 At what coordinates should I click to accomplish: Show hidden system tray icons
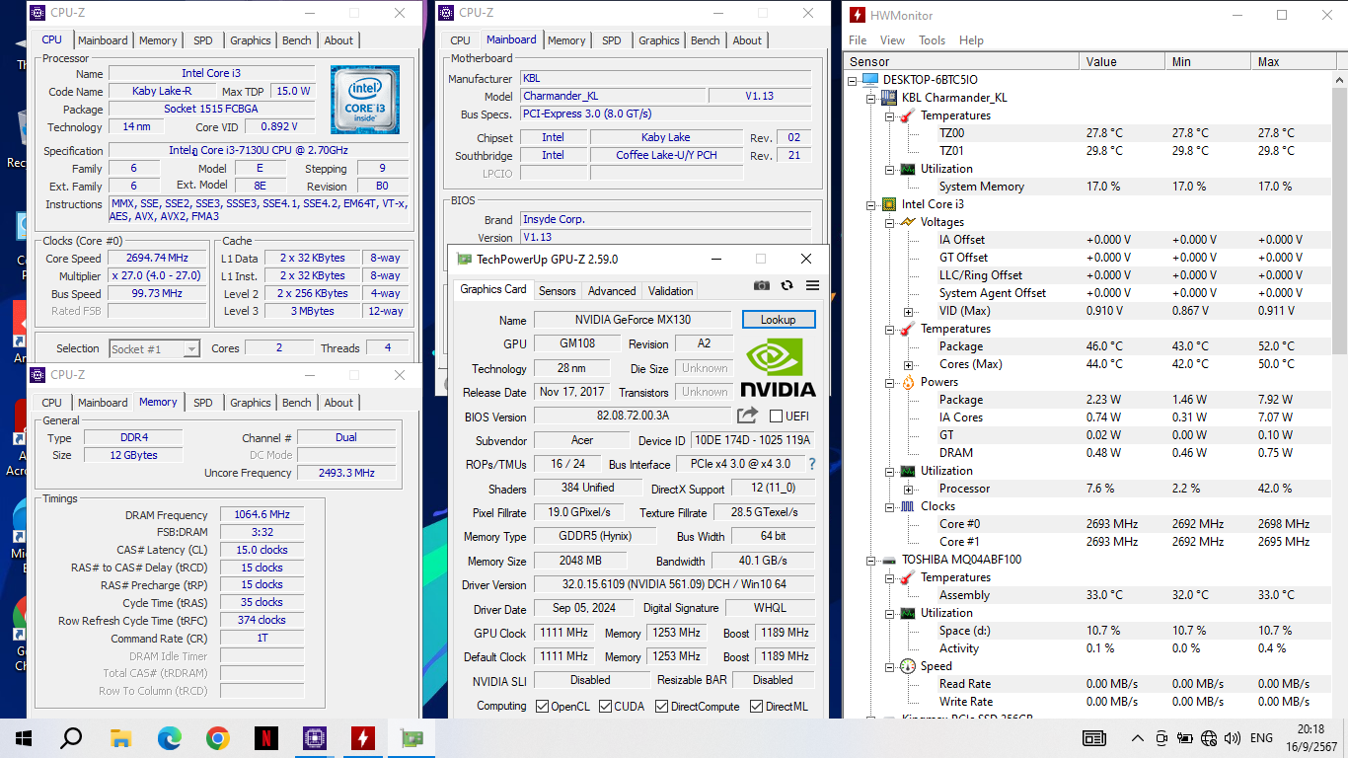click(1138, 738)
